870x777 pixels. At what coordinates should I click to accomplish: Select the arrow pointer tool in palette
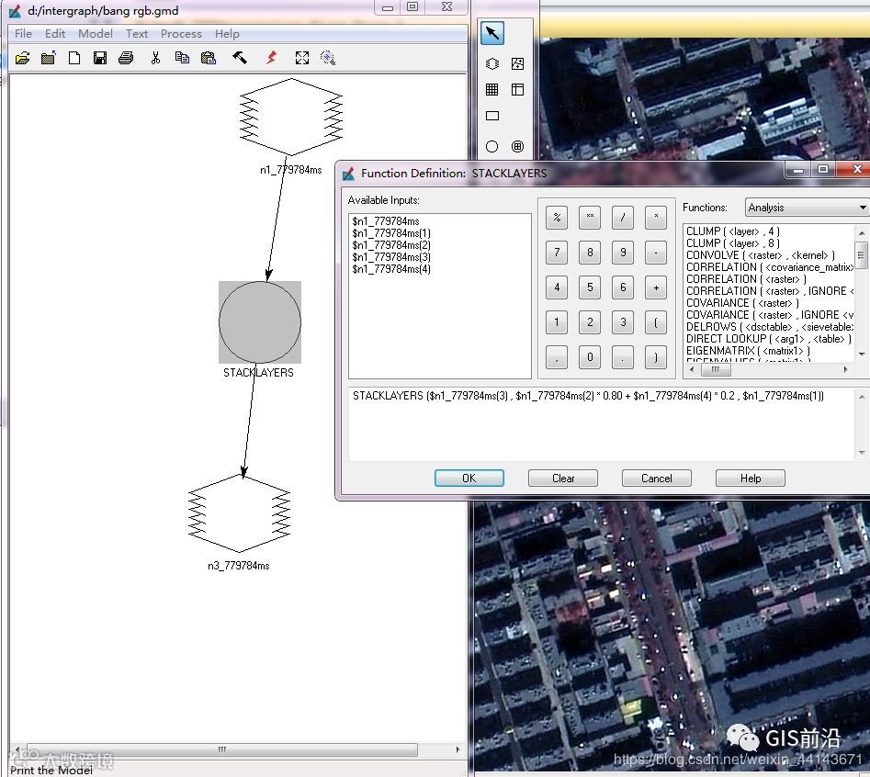[492, 33]
